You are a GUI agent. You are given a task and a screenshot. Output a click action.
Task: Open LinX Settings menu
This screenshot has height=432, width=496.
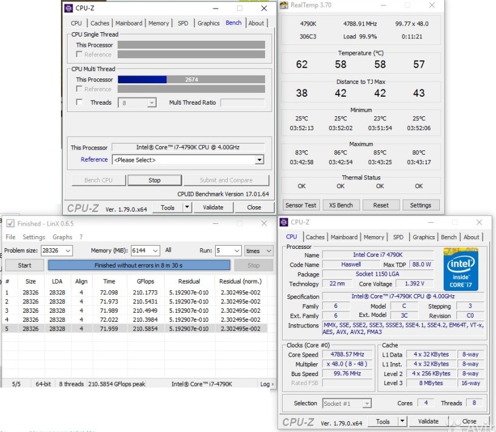(34, 237)
